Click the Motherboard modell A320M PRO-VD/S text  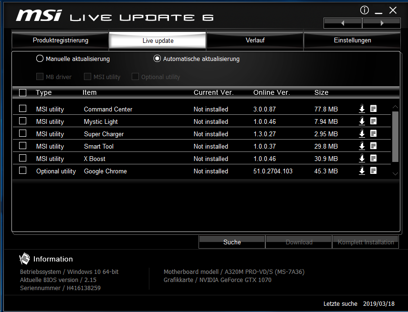point(234,272)
